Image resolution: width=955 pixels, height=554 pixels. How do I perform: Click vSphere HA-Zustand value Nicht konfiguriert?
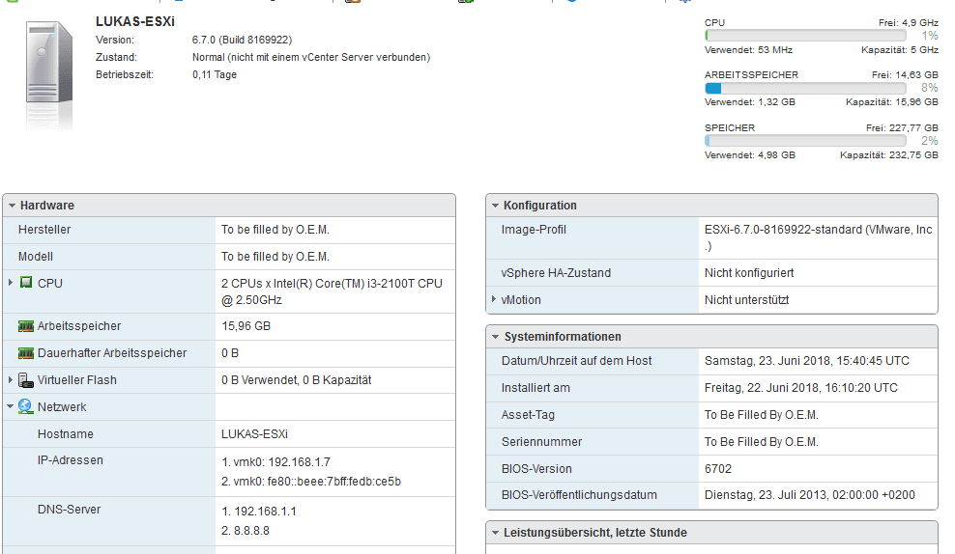(x=749, y=272)
